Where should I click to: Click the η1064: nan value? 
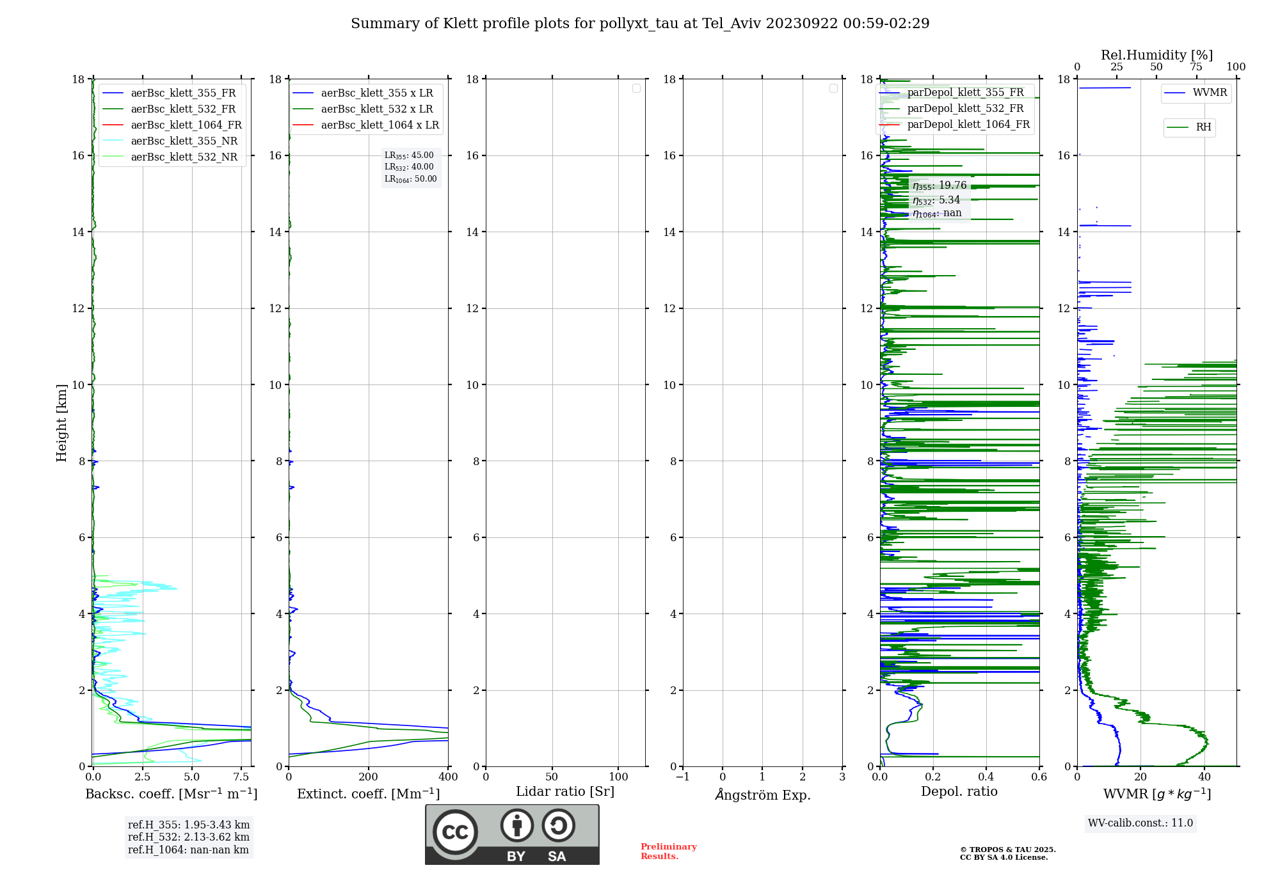tap(937, 214)
